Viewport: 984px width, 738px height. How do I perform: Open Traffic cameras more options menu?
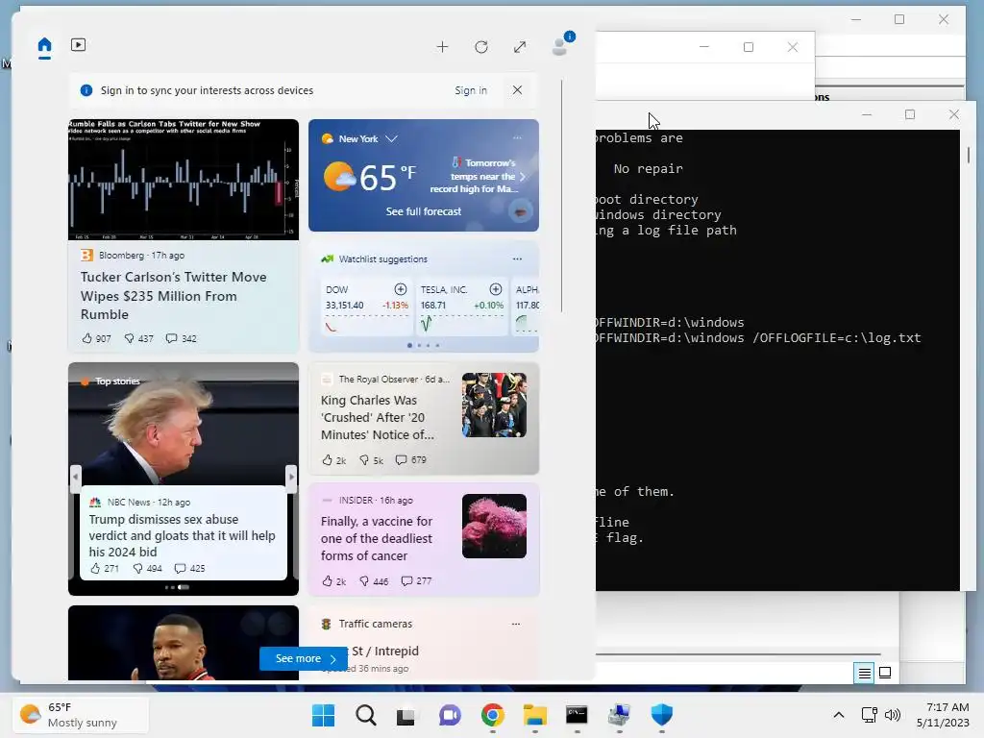tap(516, 624)
